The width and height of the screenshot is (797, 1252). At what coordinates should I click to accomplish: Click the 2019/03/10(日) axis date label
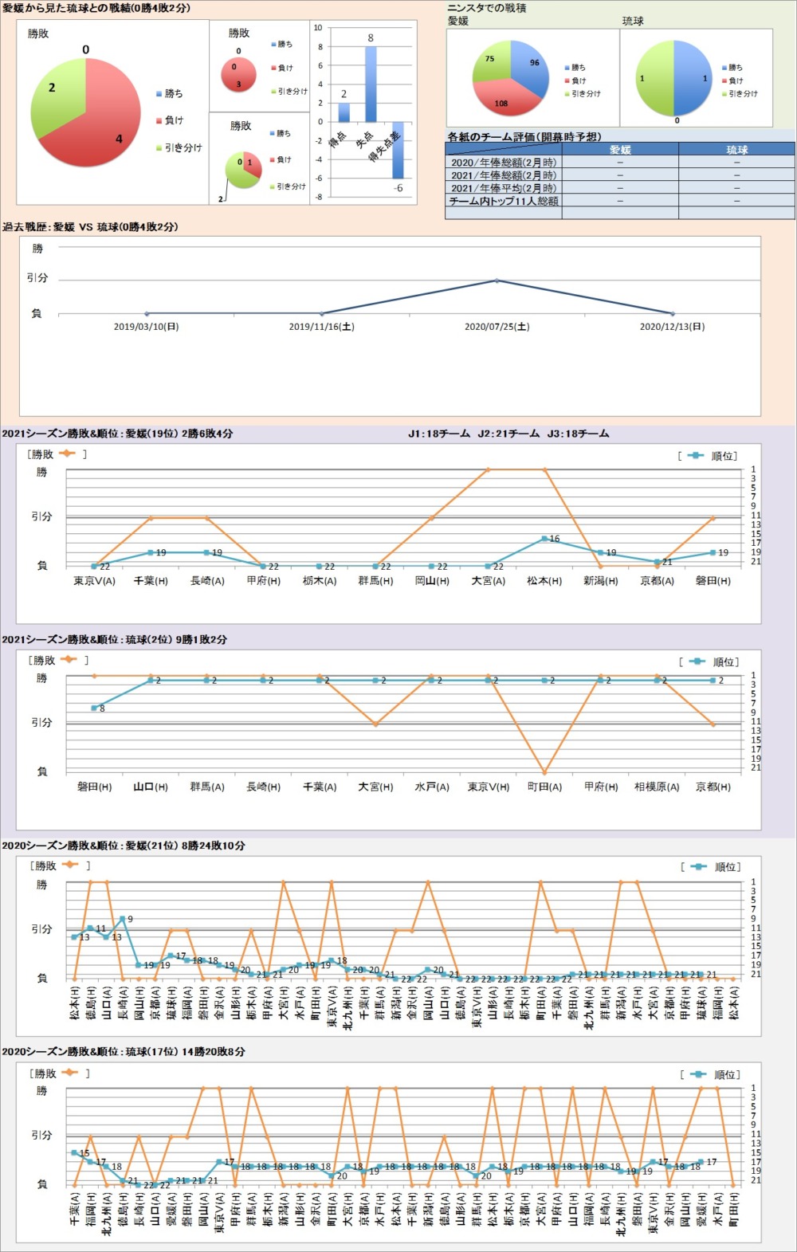point(146,327)
